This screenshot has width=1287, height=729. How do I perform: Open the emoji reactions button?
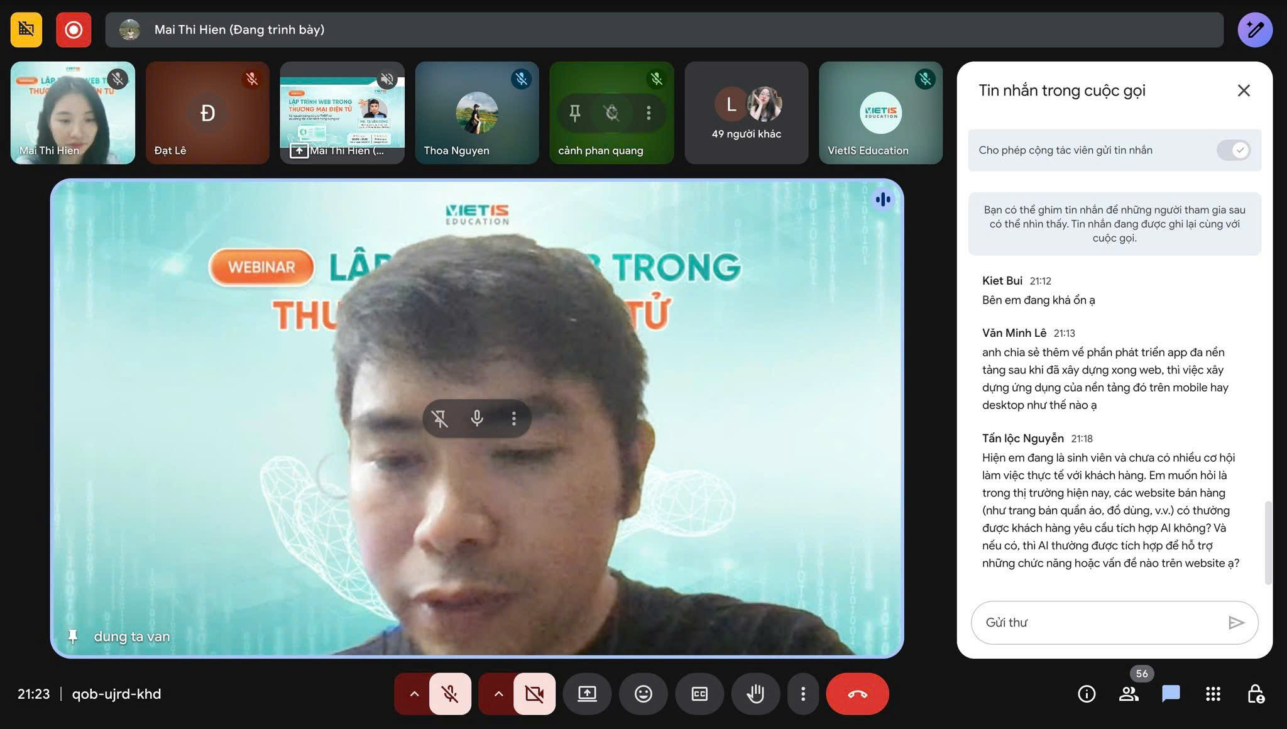pyautogui.click(x=643, y=694)
